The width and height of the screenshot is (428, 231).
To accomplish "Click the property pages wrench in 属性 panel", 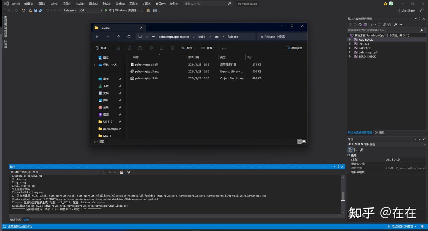I will 361,150.
